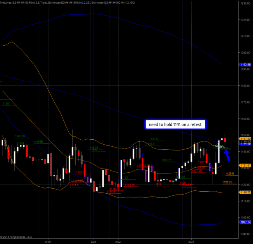Click the 1120.25 orange level label
Screen dimensions: 253x244
pos(227,182)
